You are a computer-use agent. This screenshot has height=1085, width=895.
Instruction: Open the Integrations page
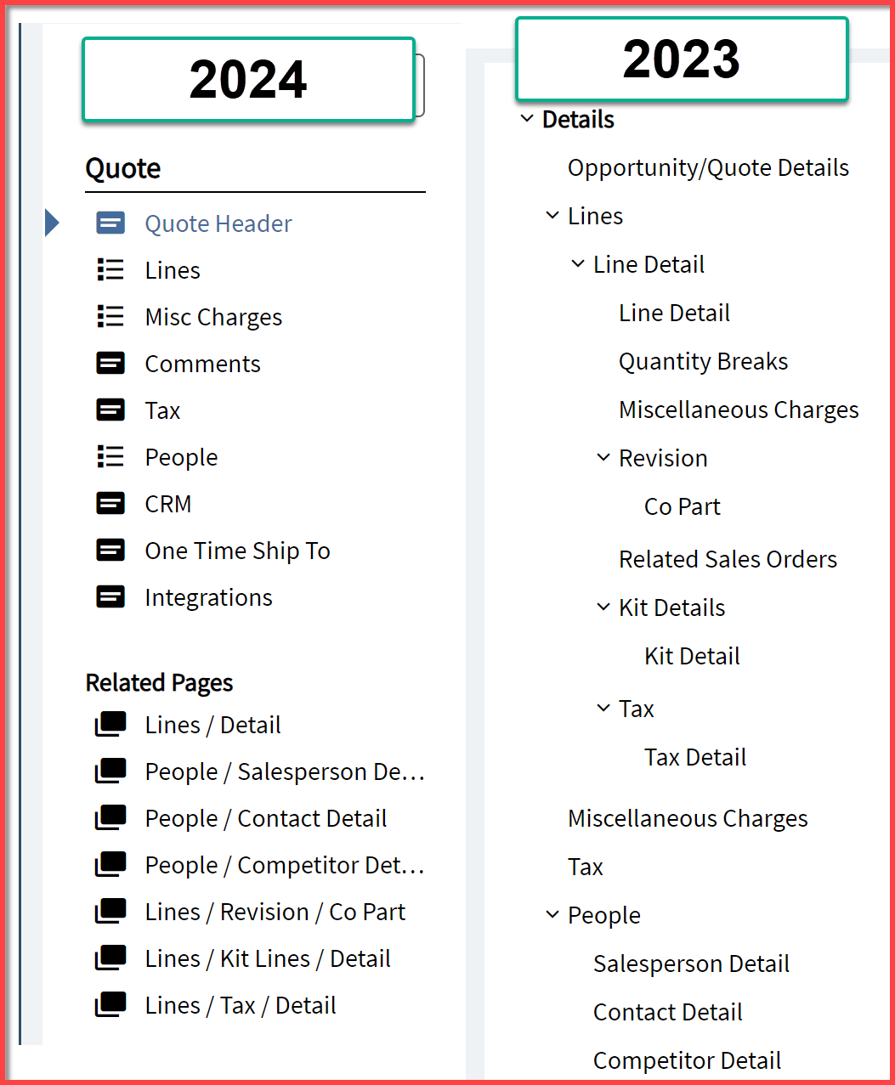click(x=208, y=597)
